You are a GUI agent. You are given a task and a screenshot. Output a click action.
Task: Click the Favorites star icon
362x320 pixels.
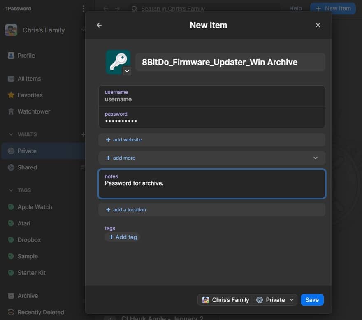[11, 95]
